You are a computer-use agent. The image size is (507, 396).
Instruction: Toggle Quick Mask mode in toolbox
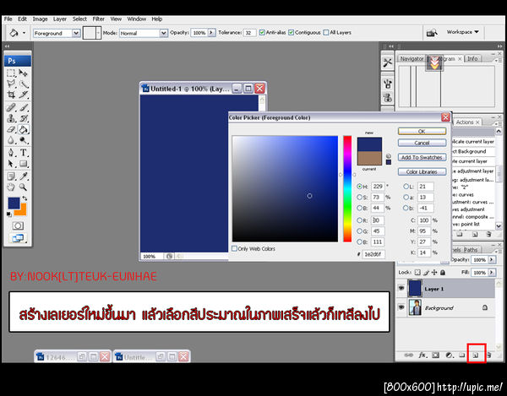pos(18,225)
